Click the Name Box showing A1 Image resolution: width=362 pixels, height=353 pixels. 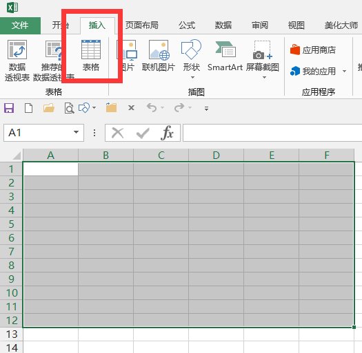tap(39, 133)
